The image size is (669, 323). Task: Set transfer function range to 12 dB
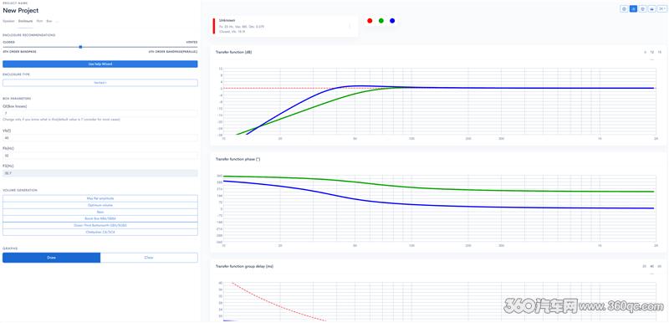[x=651, y=52]
